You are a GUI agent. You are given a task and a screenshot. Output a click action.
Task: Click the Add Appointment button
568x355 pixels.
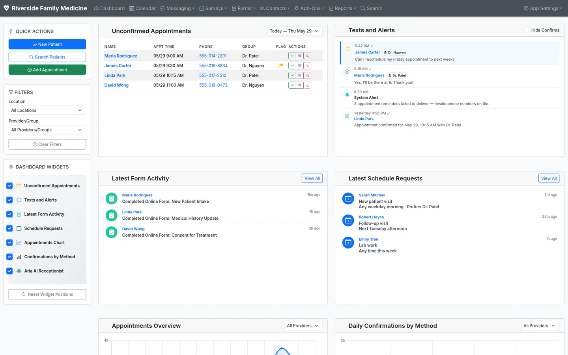pyautogui.click(x=47, y=70)
